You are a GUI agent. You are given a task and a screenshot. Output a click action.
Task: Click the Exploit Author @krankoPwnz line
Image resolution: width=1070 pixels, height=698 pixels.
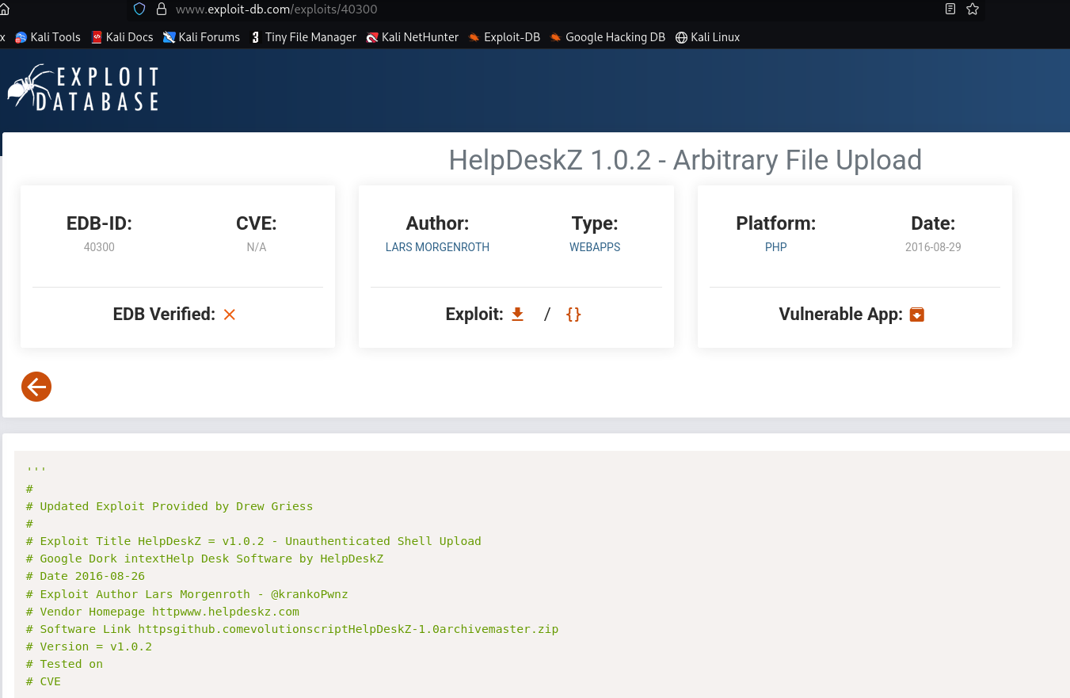187,594
